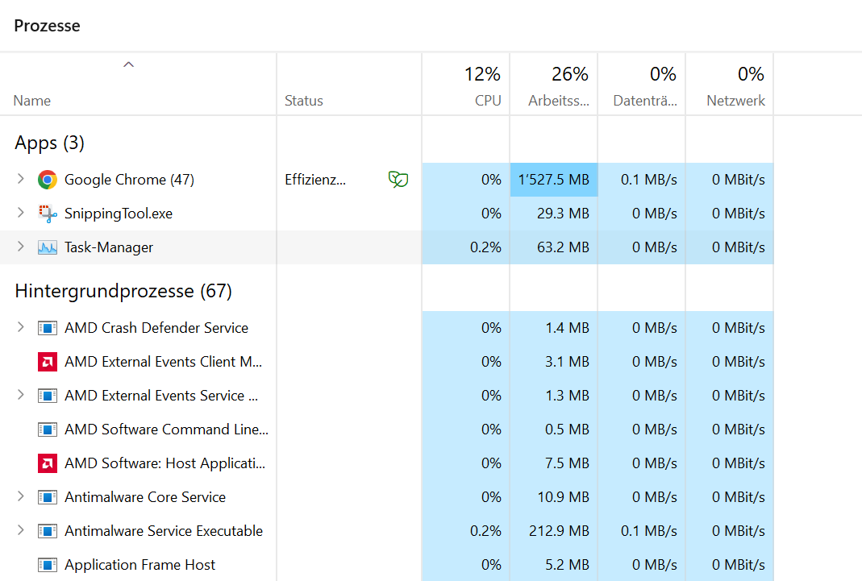Screen dimensions: 862x581
Task: Click the Task-Manager graph icon
Action: [x=48, y=247]
